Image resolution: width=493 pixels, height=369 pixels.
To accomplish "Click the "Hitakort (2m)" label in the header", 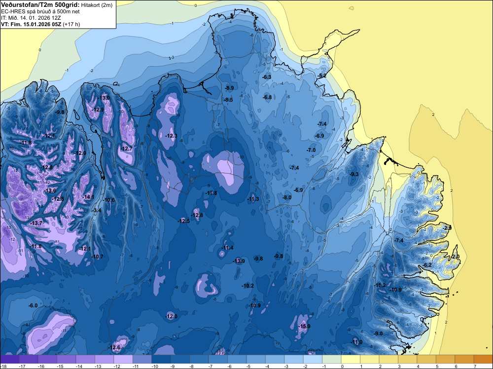I will [97, 5].
